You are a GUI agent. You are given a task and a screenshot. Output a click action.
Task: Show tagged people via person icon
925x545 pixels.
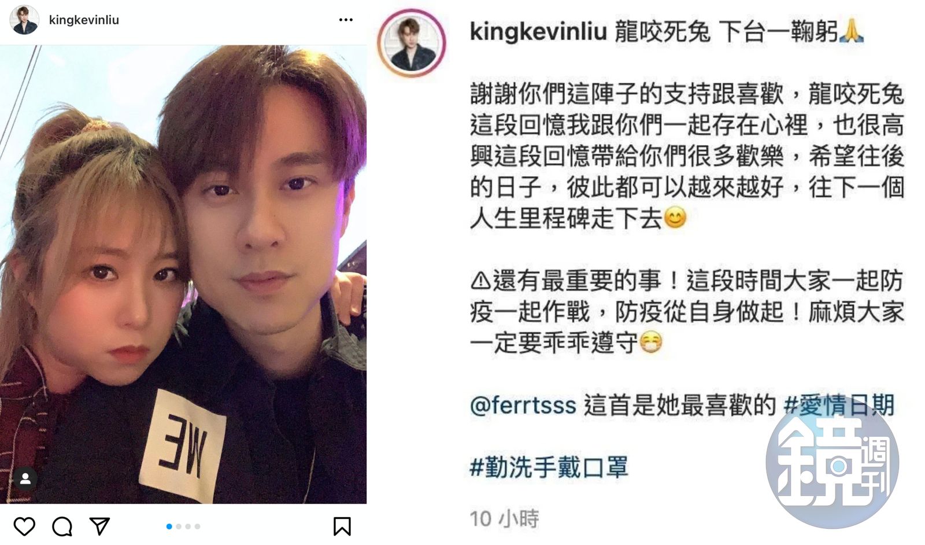(x=25, y=479)
